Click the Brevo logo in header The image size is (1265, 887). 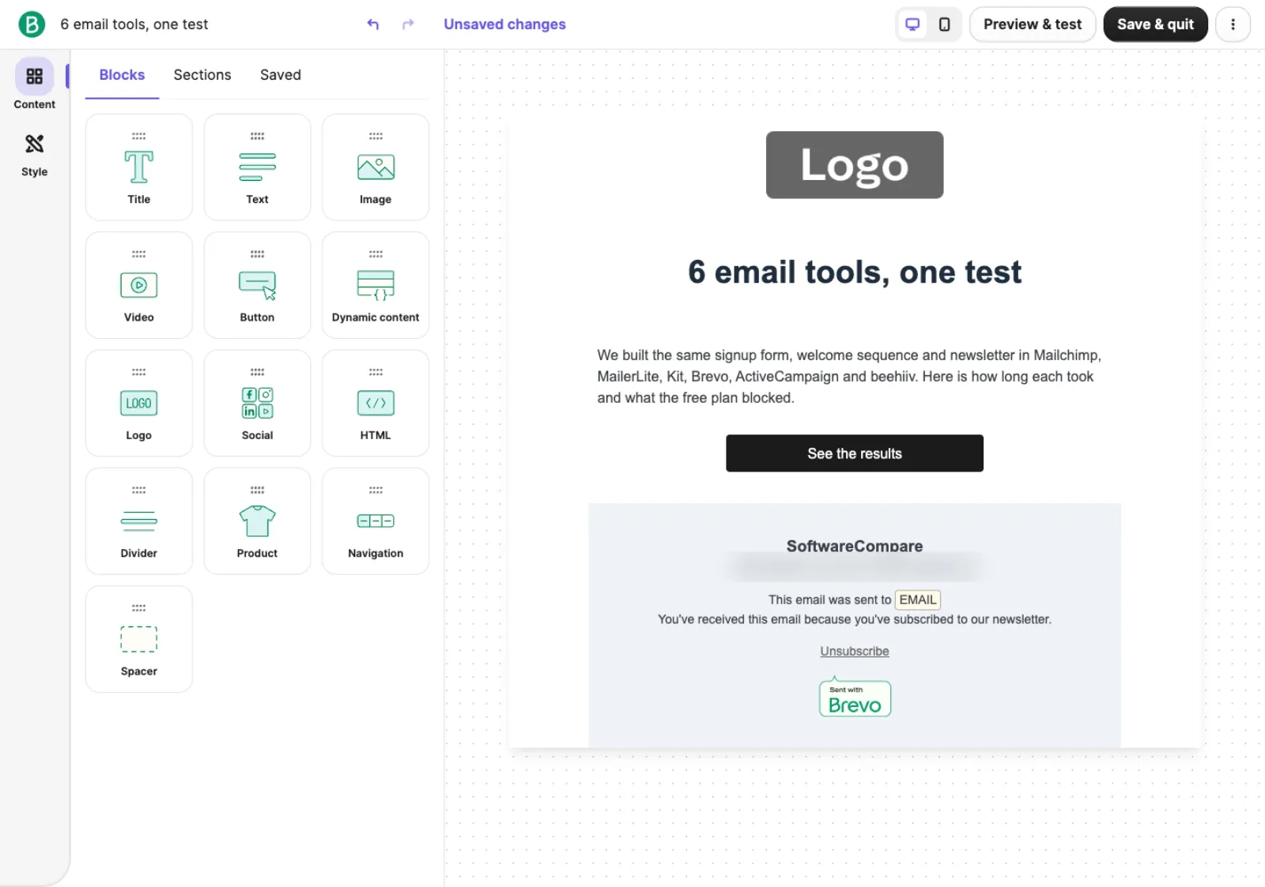[32, 24]
